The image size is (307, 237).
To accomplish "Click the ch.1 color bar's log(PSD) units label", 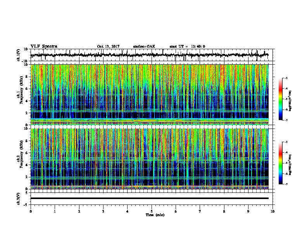I will 290,101.
